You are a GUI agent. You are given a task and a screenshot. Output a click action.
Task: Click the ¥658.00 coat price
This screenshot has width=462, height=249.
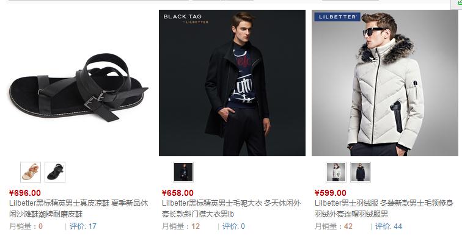click(178, 193)
